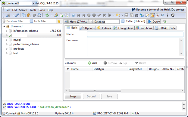Viewport: 188px width, 117px height.
Task: Expand the information_schema database node
Action: coord(7,31)
